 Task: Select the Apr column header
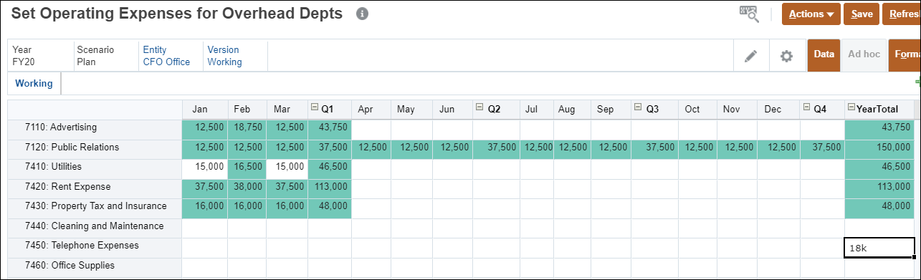pos(371,110)
